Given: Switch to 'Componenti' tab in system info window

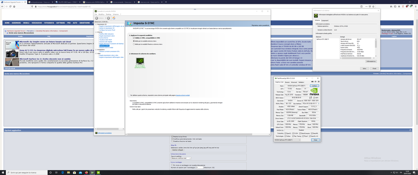Looking at the screenshot, I should pyautogui.click(x=325, y=20).
